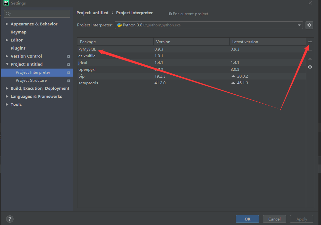Select the setuptools package row

click(191, 83)
